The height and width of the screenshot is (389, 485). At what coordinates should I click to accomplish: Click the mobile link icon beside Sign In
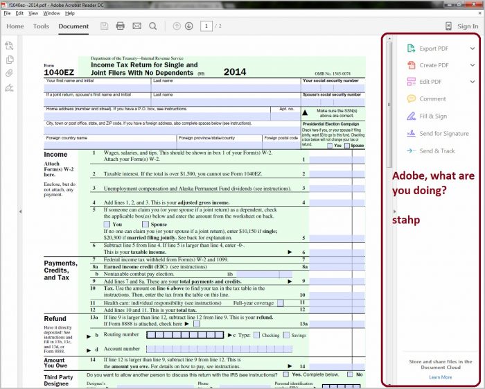(448, 26)
